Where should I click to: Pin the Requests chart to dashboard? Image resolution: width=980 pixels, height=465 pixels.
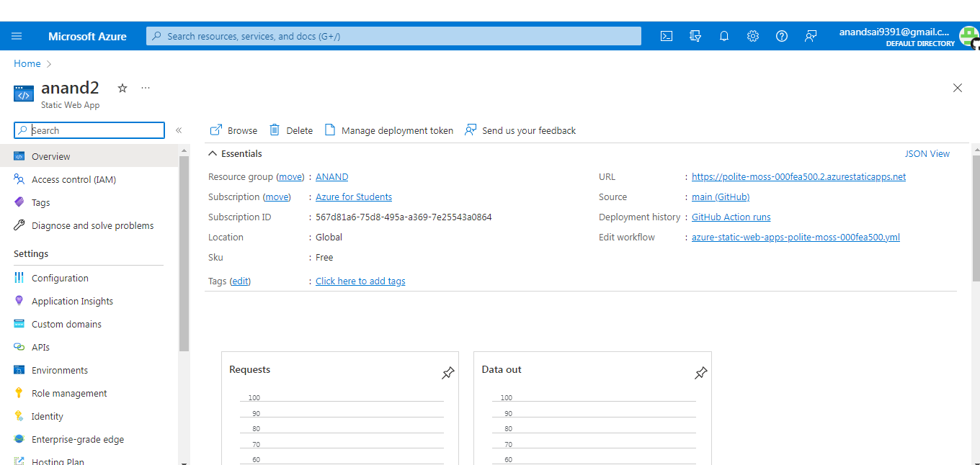pos(447,373)
